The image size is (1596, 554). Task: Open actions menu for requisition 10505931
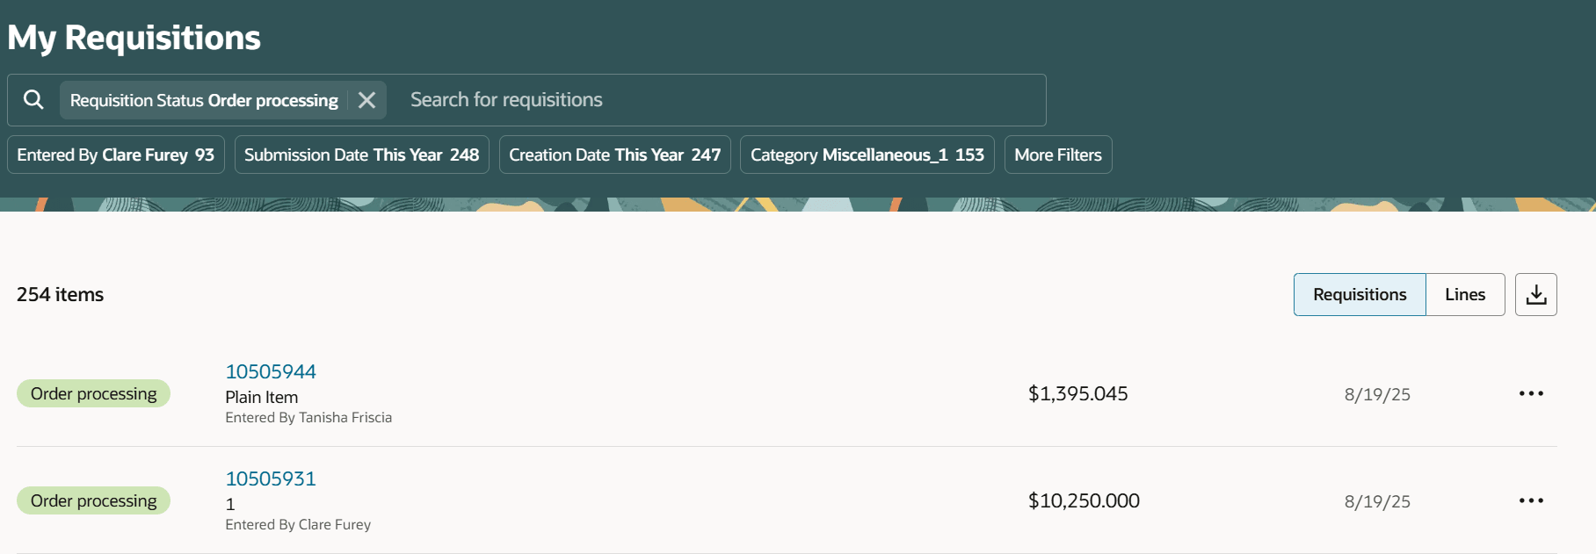[1531, 500]
